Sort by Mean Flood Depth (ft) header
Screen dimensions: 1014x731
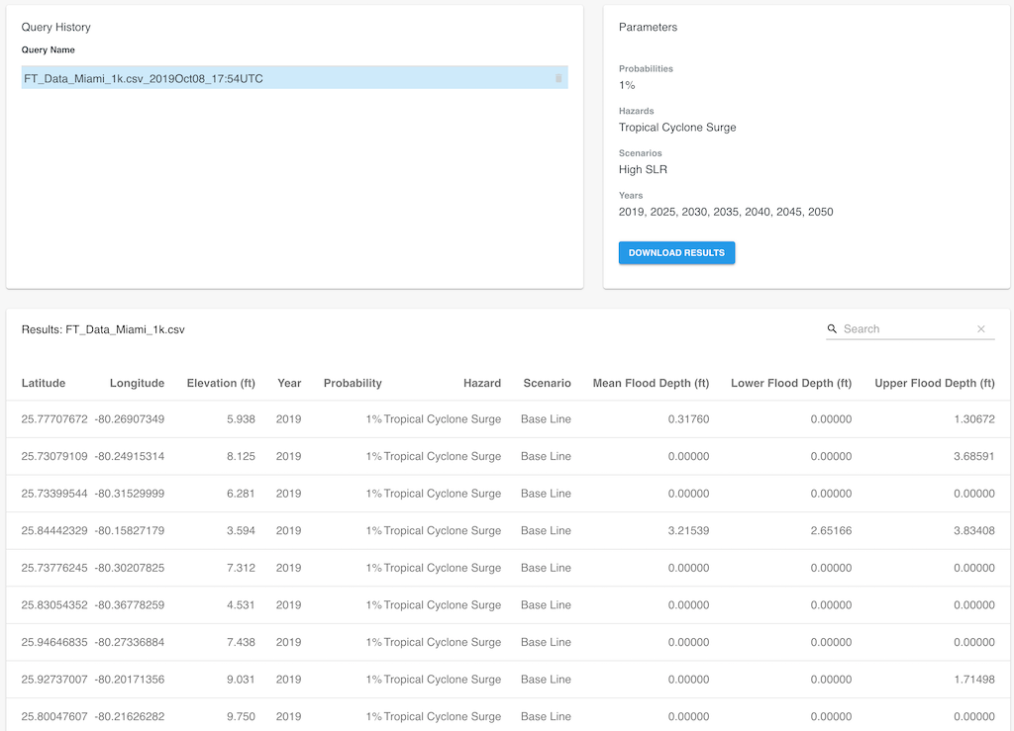[x=651, y=383]
